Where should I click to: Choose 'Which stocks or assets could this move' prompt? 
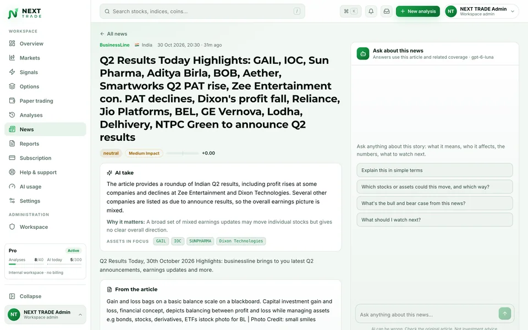[x=435, y=187]
